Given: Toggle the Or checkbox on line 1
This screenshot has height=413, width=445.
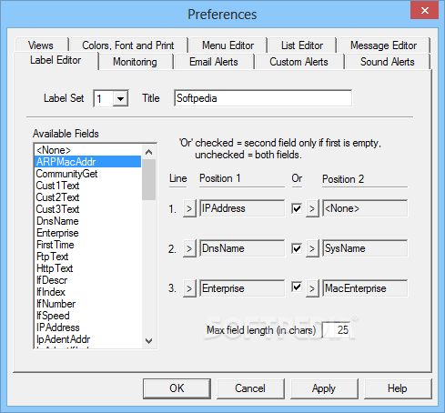Looking at the screenshot, I should [x=297, y=208].
